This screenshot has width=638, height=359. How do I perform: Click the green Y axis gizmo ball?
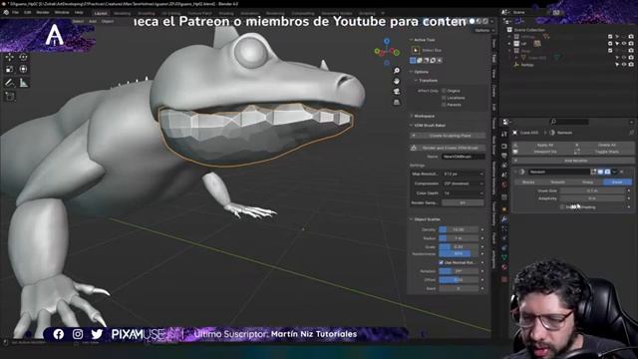397,52
